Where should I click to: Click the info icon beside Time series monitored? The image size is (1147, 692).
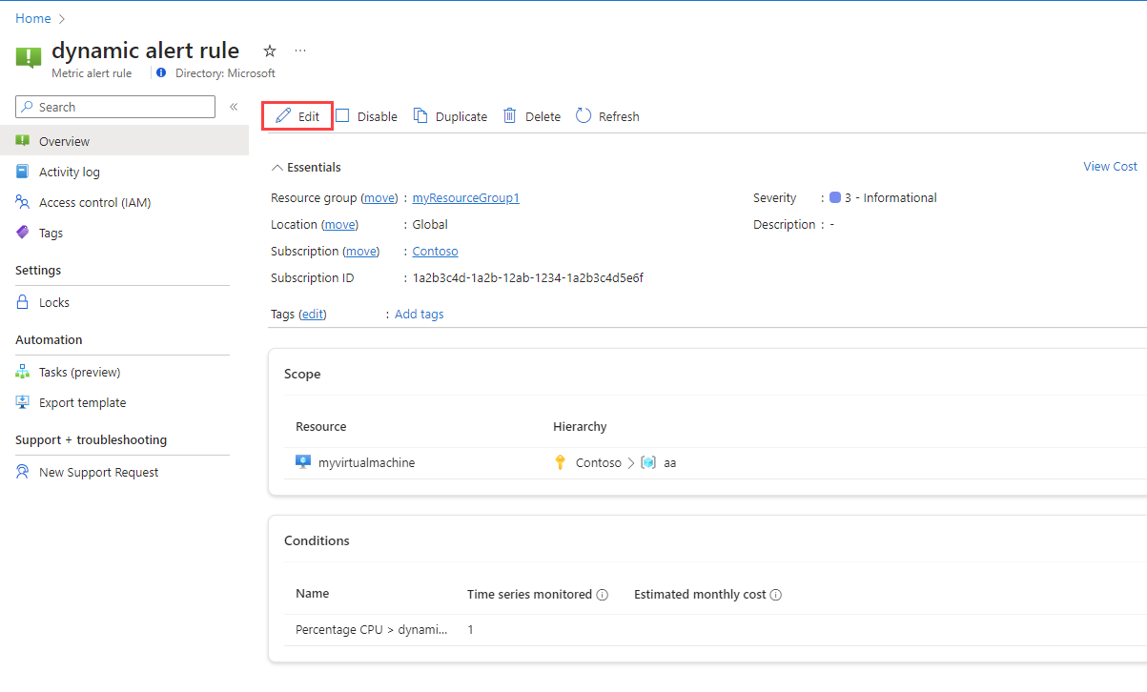[x=603, y=594]
